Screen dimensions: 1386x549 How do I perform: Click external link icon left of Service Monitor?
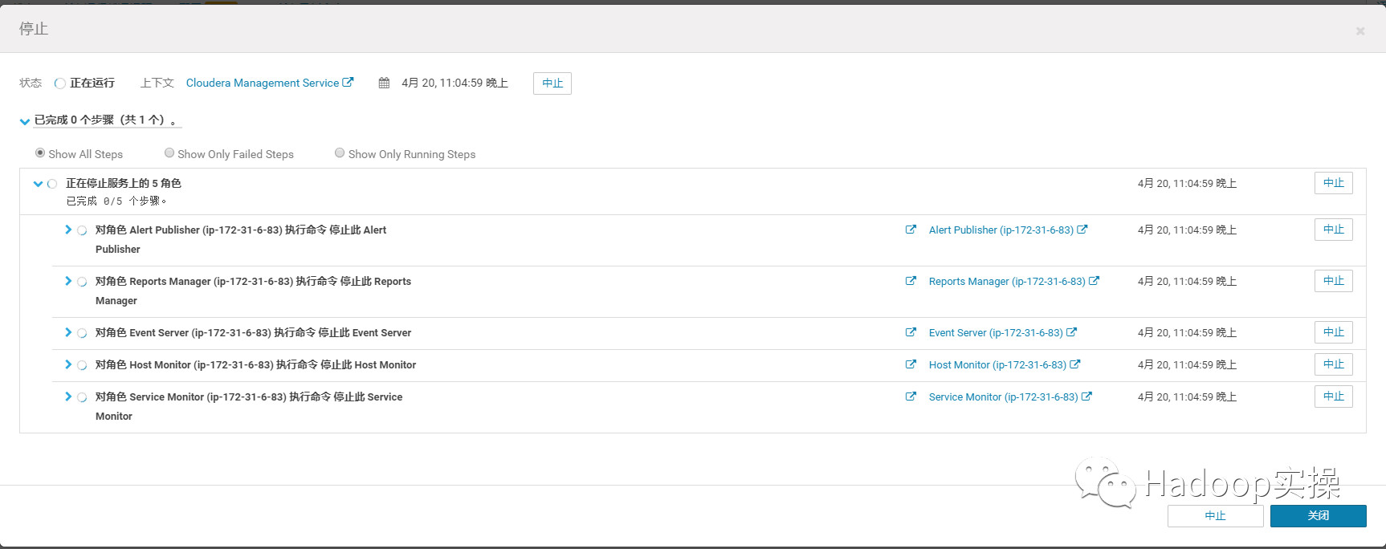(911, 396)
